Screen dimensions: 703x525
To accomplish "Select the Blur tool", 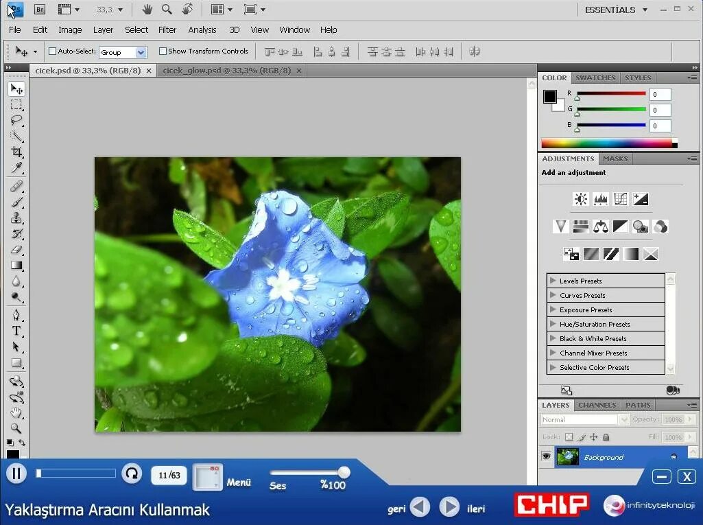I will 16,281.
